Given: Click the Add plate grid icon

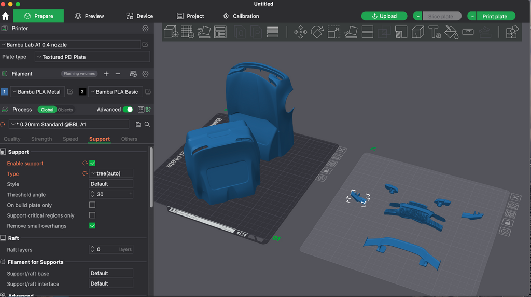Looking at the screenshot, I should [187, 32].
